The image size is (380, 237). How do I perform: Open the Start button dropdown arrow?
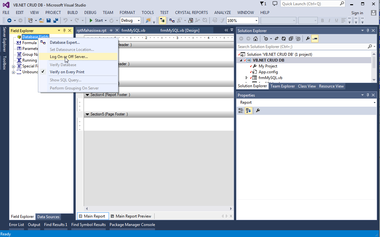106,21
